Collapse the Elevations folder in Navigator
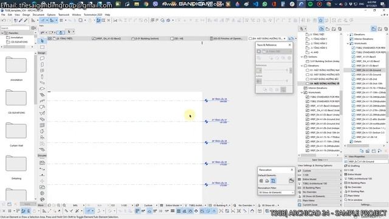The width and height of the screenshot is (389, 219). [302, 66]
